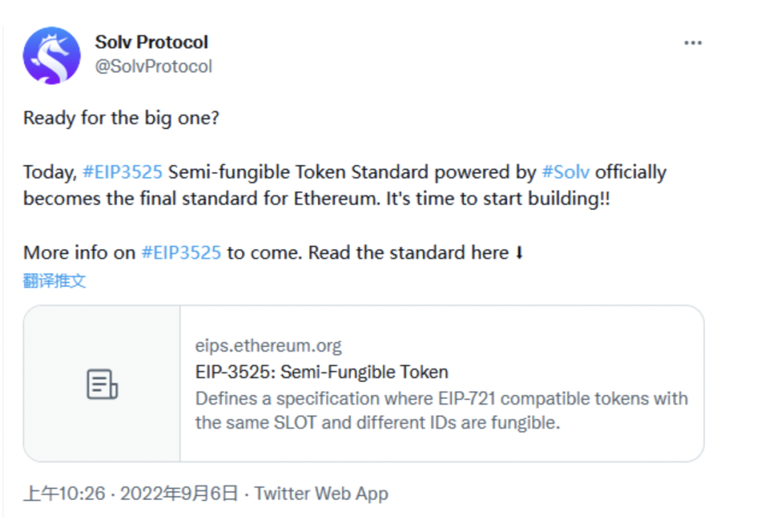Click the document icon in link card
The width and height of the screenshot is (765, 520).
tap(102, 383)
